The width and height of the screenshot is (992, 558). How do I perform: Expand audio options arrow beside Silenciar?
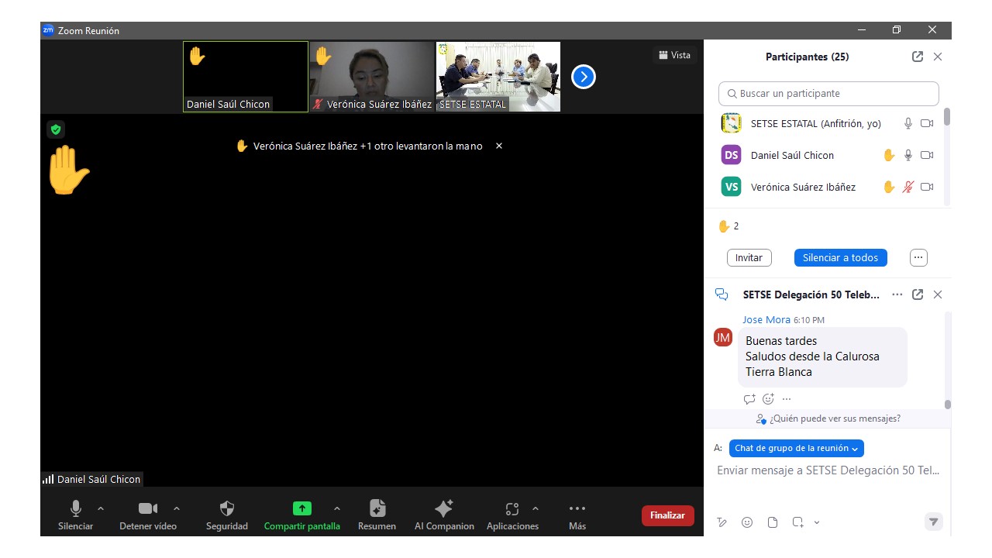coord(101,508)
